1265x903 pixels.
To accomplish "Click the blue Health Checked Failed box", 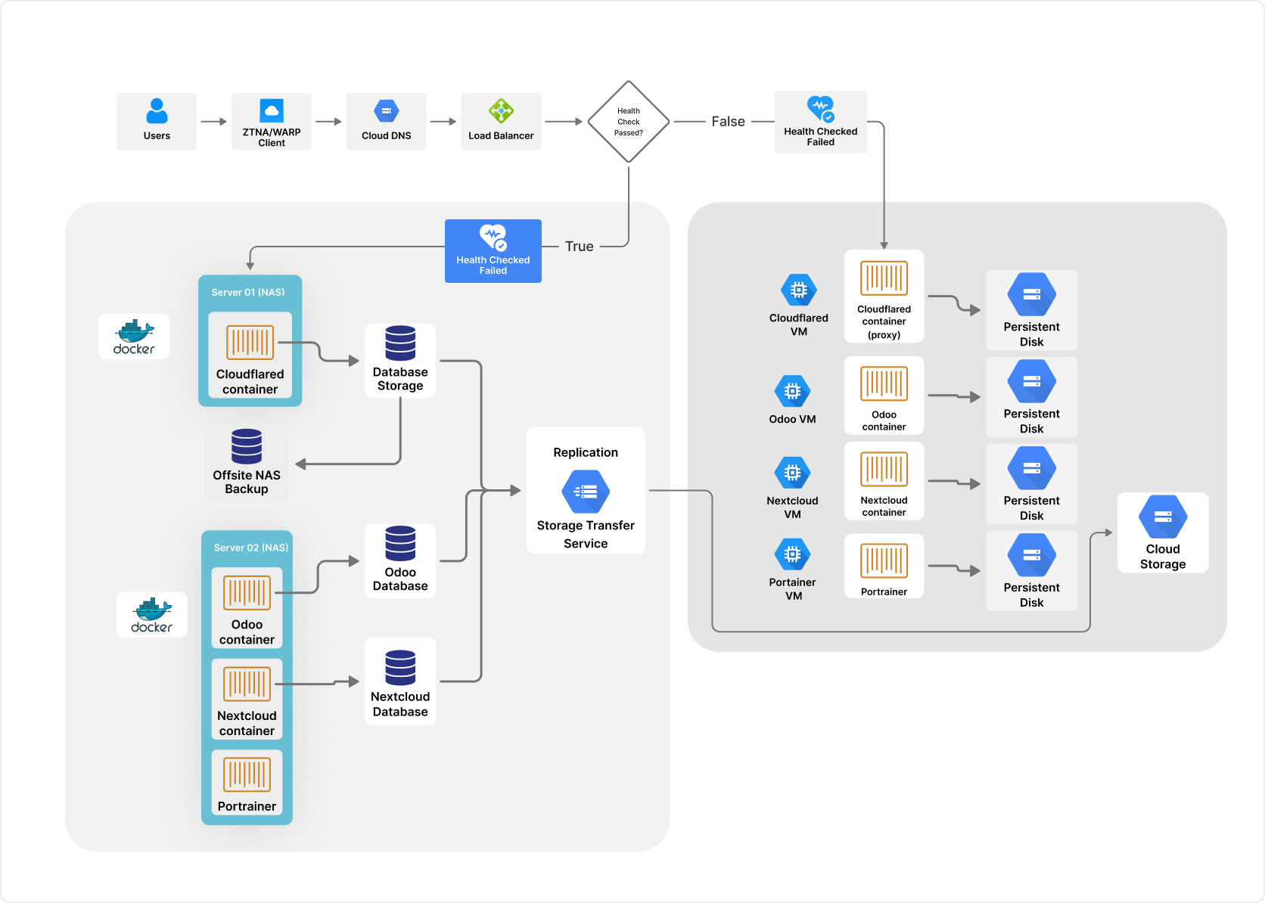I will tap(493, 251).
